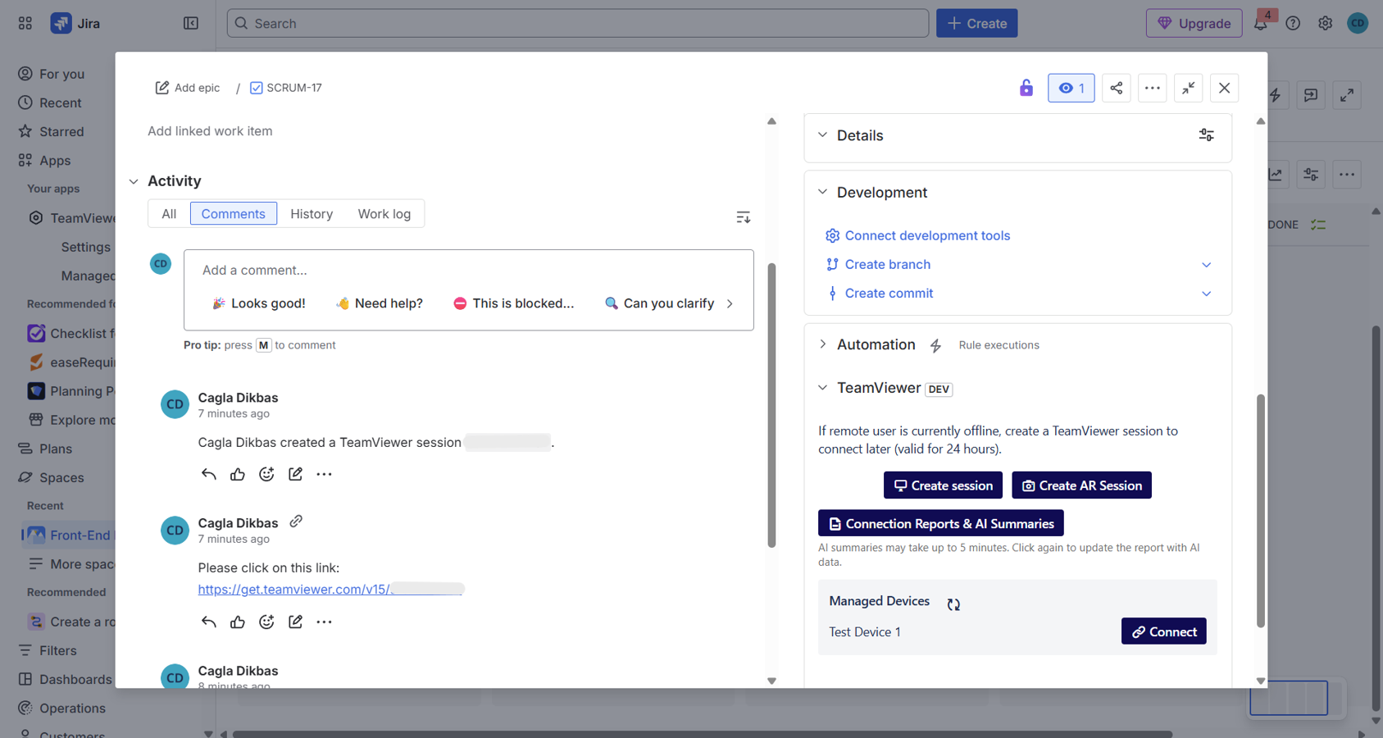Screen dimensions: 1383x738
Task: Open the CD profile avatar in the top bar
Action: (1358, 23)
